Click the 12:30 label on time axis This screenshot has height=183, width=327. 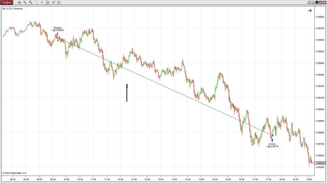click(134, 179)
